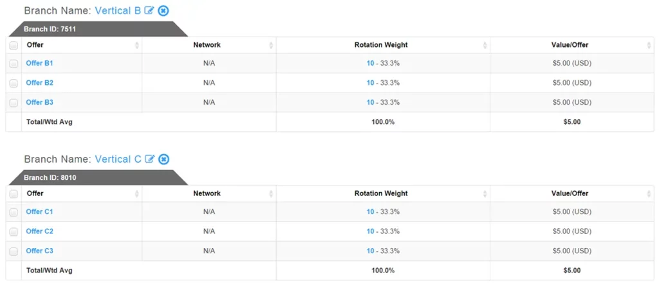
Task: Delete the Vertical B branch
Action: (x=163, y=11)
